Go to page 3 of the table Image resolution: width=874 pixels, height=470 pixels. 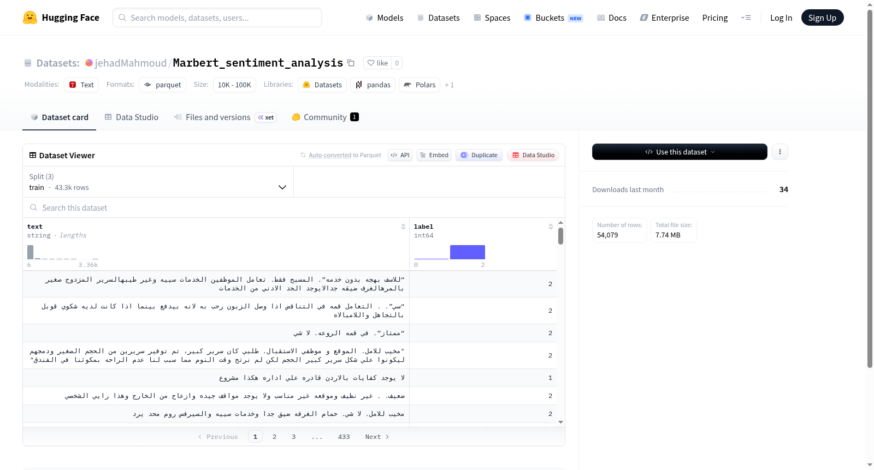(x=294, y=437)
